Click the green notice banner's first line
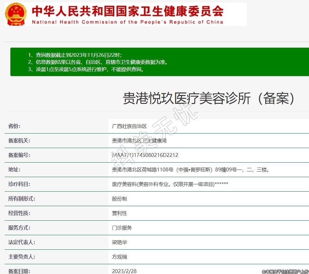 pyautogui.click(x=75, y=55)
